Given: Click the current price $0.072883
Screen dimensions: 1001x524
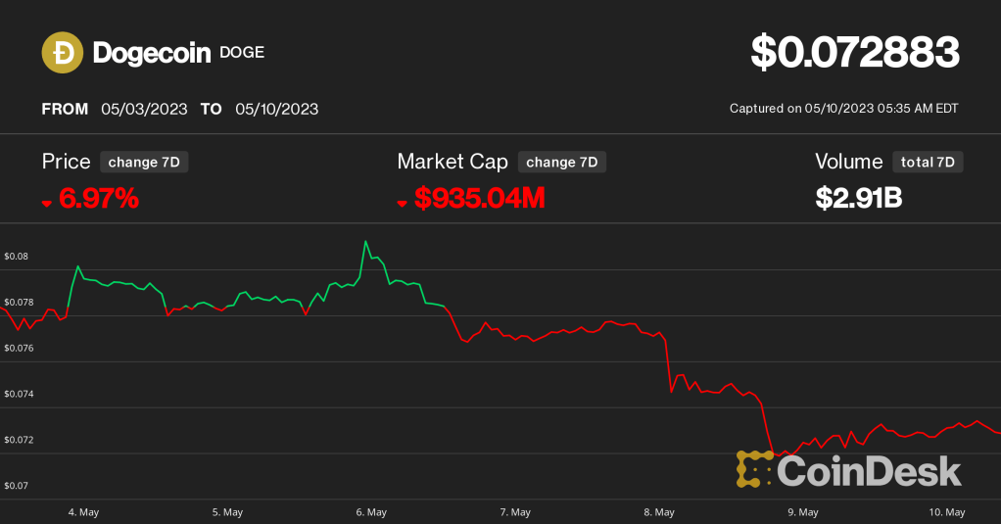Looking at the screenshot, I should coord(854,53).
